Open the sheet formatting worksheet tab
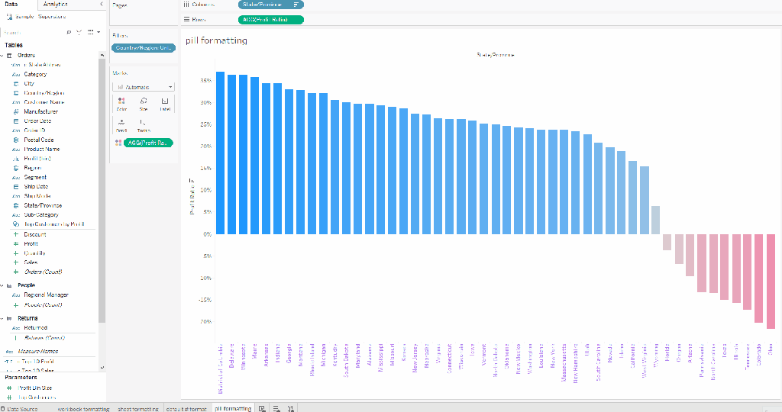The height and width of the screenshot is (412, 782). 138,408
